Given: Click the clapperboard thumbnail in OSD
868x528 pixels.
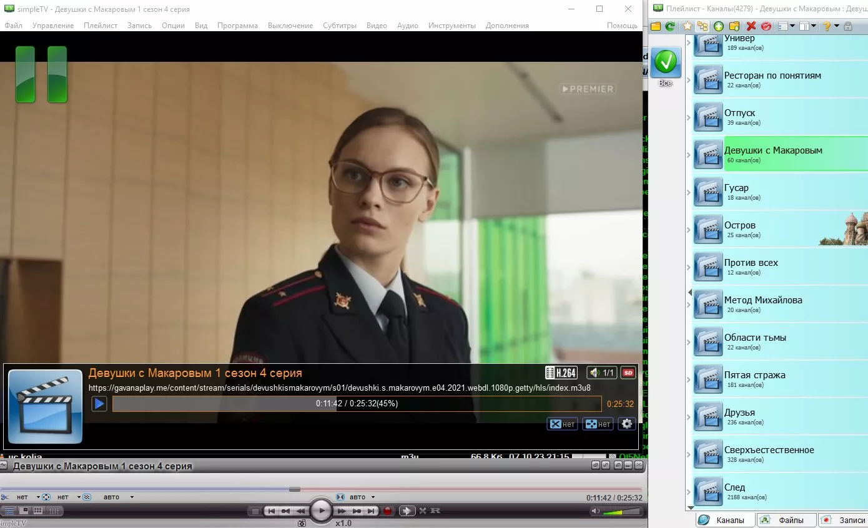Looking at the screenshot, I should click(45, 406).
